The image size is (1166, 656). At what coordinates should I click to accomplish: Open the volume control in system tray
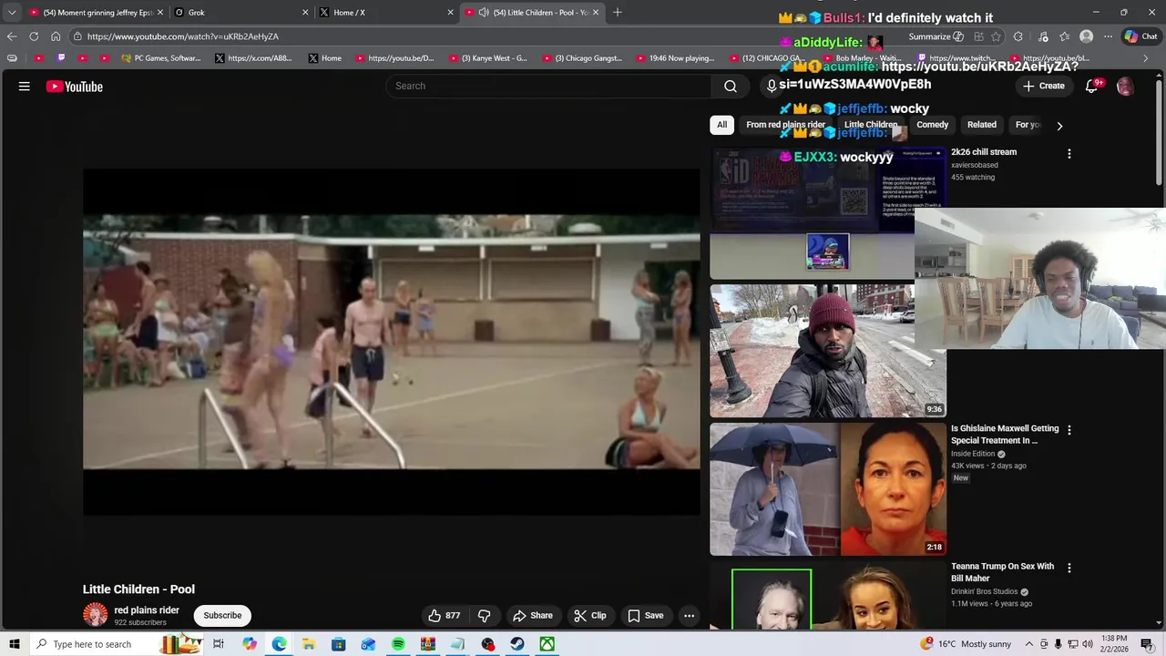point(1087,644)
